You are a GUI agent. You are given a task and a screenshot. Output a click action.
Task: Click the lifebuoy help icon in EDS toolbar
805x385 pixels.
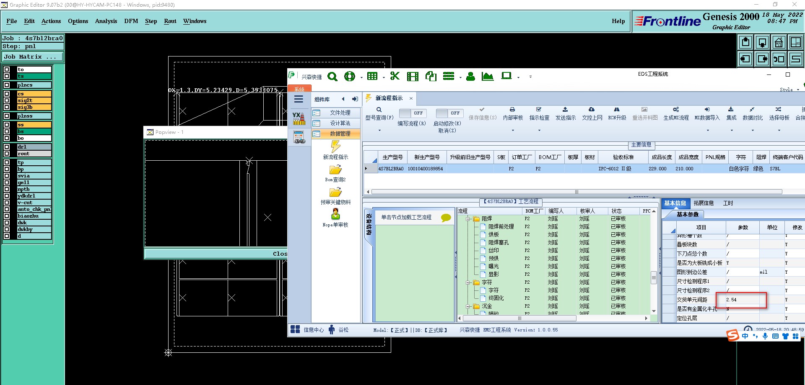click(x=349, y=76)
